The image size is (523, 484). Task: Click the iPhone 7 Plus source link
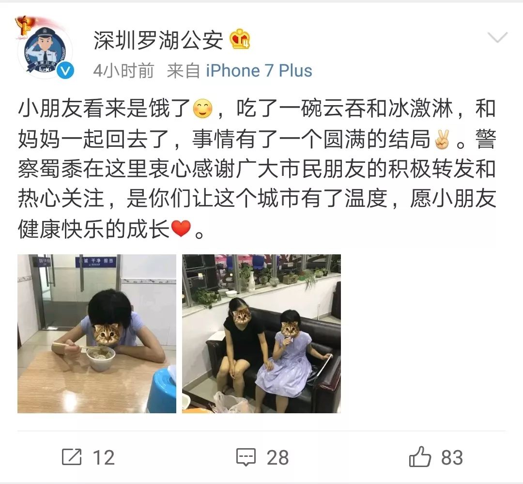(x=259, y=71)
